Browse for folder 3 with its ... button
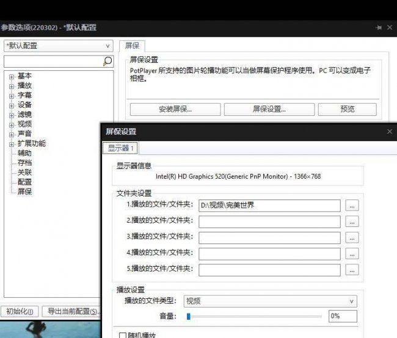Image resolution: width=397 pixels, height=338 pixels. click(352, 237)
